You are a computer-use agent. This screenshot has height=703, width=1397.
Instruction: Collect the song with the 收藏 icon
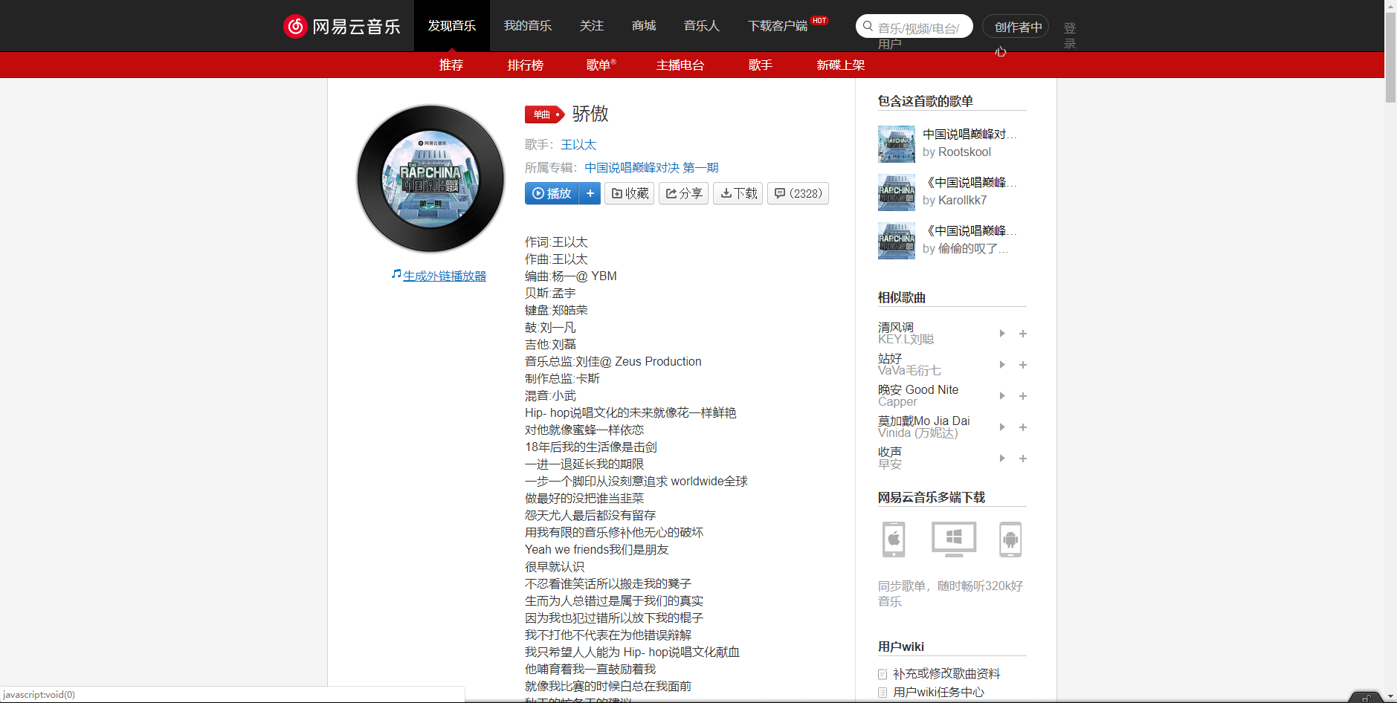[x=629, y=193]
